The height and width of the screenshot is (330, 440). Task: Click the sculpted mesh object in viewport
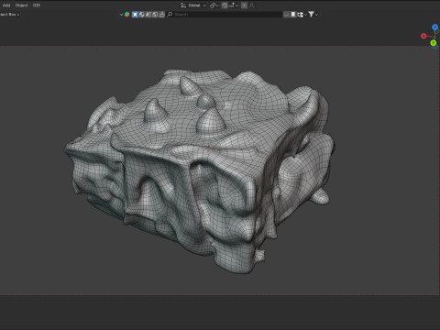coord(200,171)
